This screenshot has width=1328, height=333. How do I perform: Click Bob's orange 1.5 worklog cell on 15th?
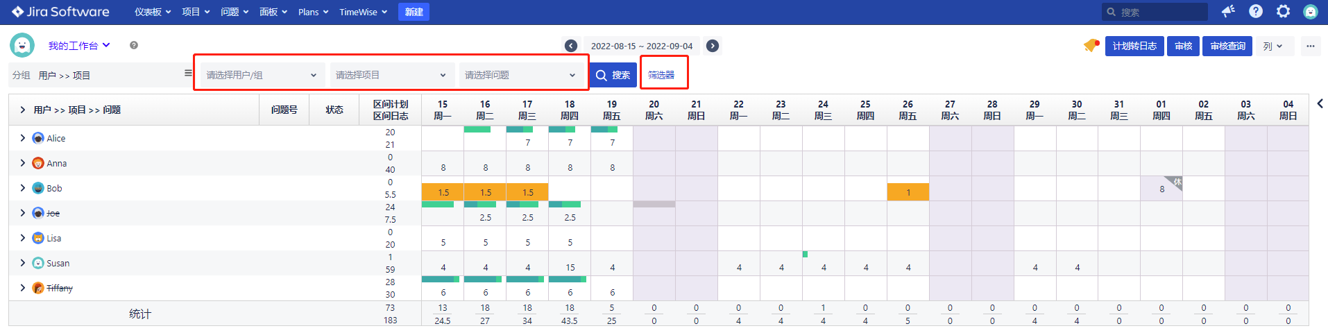443,192
